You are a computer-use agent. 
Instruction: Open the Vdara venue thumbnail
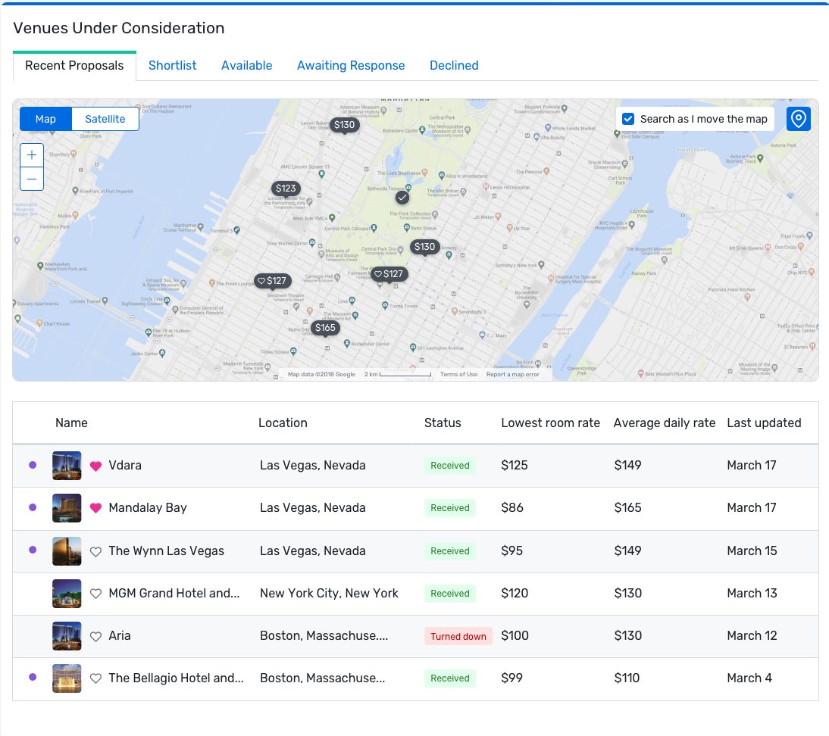[67, 466]
